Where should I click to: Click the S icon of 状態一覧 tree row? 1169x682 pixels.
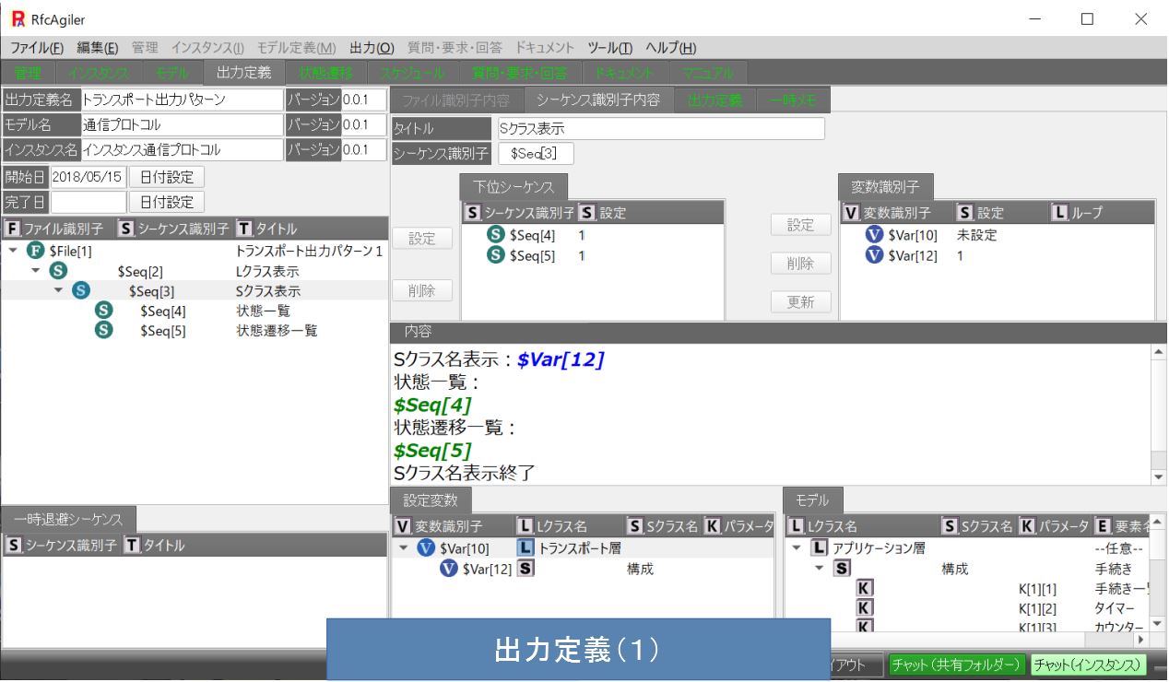click(103, 311)
